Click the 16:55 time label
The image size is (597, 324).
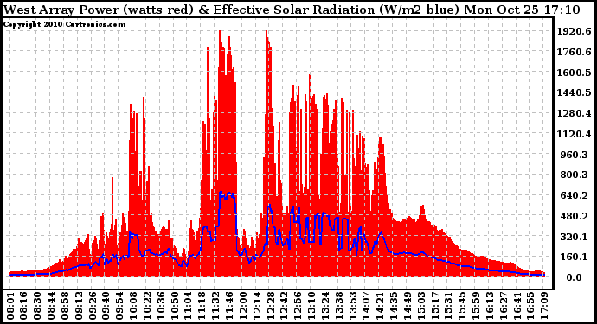(x=531, y=306)
